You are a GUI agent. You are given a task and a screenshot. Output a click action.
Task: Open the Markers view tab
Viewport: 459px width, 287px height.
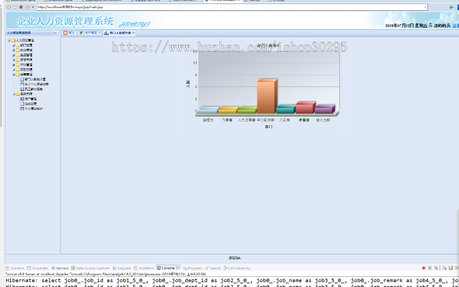pos(15,268)
